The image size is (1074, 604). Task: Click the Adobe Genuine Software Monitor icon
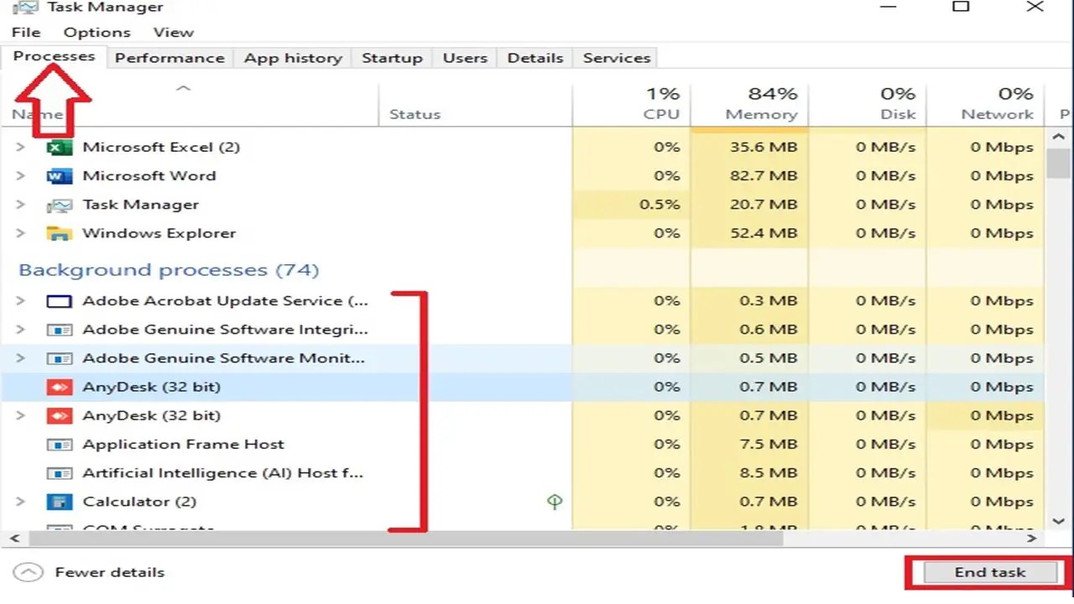[59, 358]
